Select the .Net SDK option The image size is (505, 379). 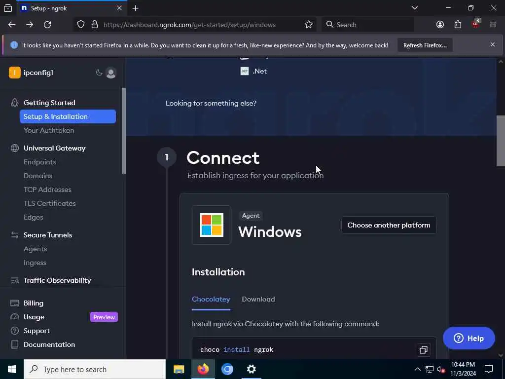(254, 71)
